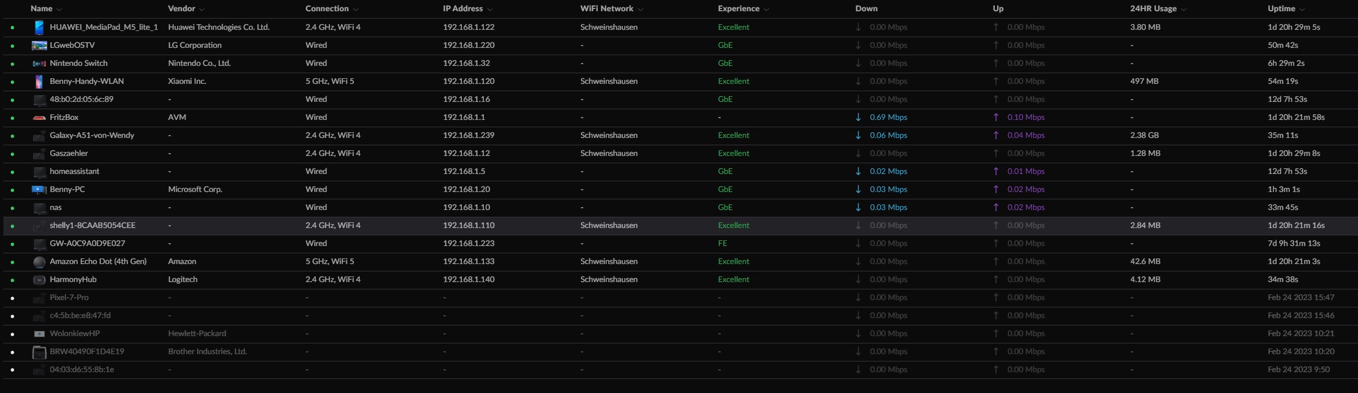Click the 497 MB usage value
The image size is (1358, 393).
point(1144,81)
